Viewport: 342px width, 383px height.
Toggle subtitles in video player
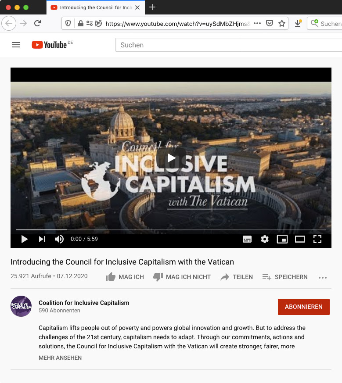pyautogui.click(x=247, y=239)
